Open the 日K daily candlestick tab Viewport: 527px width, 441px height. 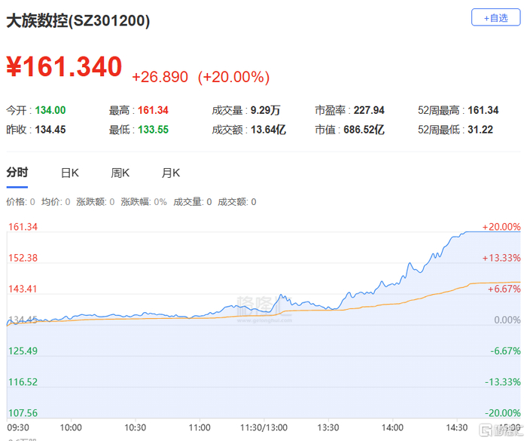[70, 173]
